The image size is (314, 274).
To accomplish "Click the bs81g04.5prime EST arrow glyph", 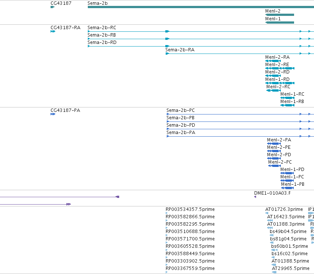I will click(x=272, y=243).
